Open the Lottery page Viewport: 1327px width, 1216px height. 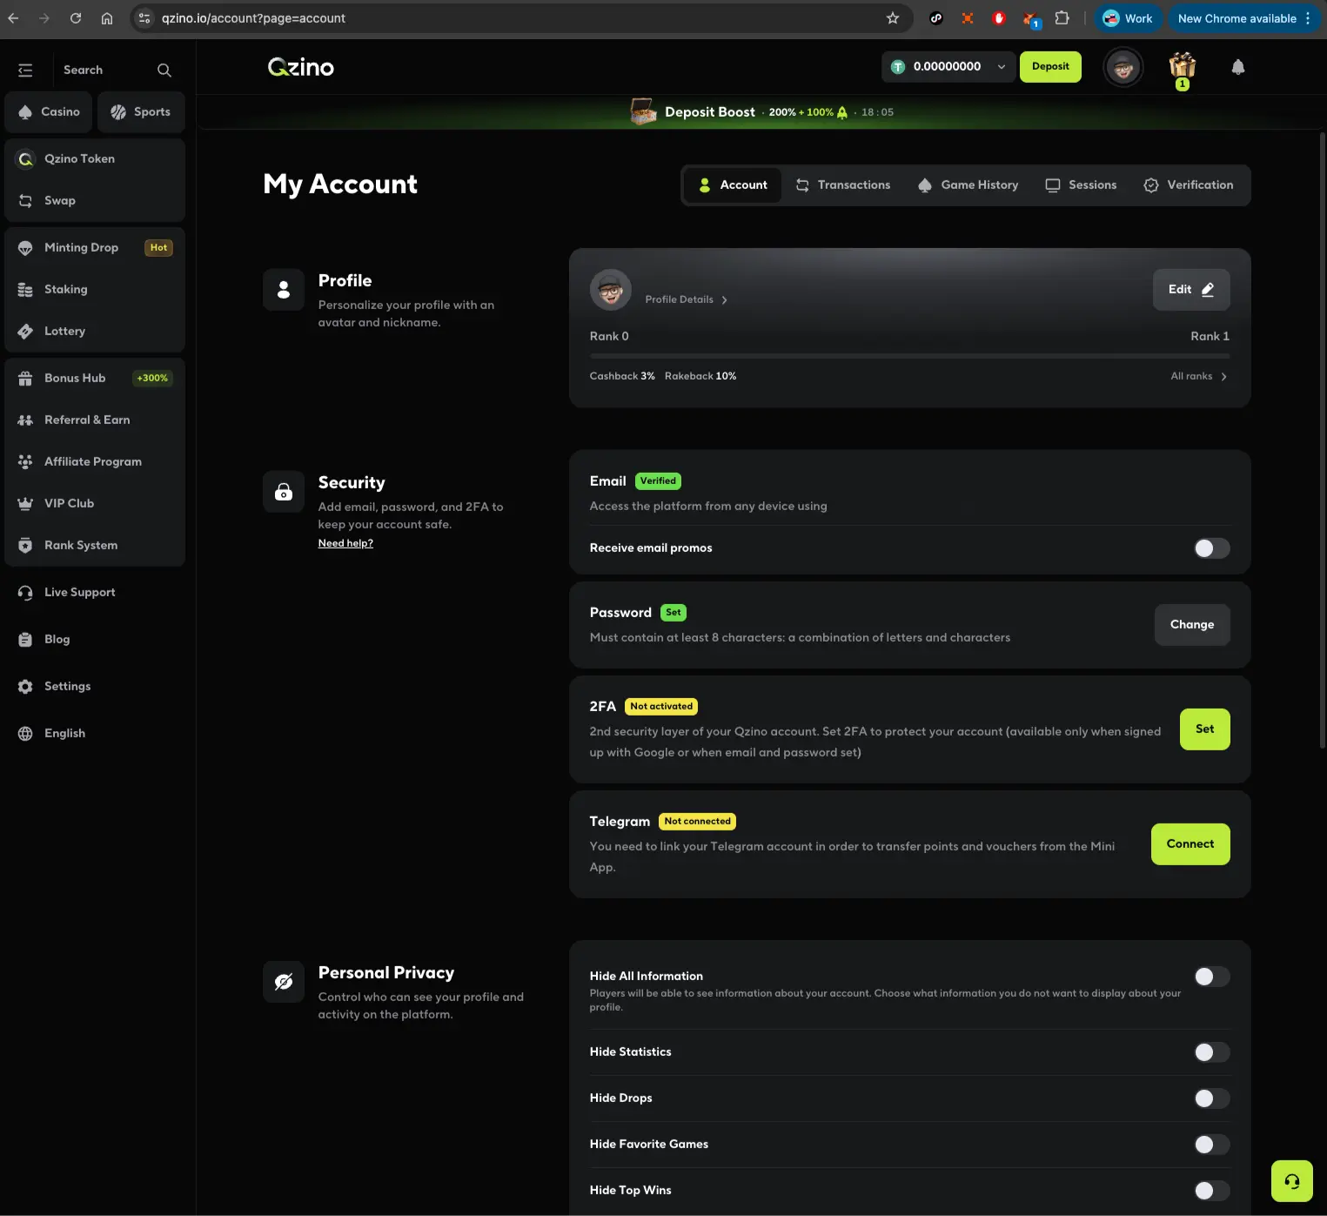(x=95, y=331)
